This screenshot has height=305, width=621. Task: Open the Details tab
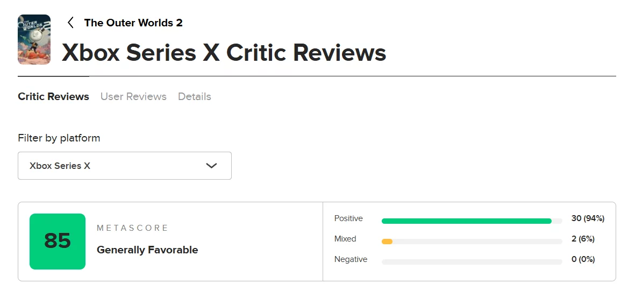tap(194, 97)
